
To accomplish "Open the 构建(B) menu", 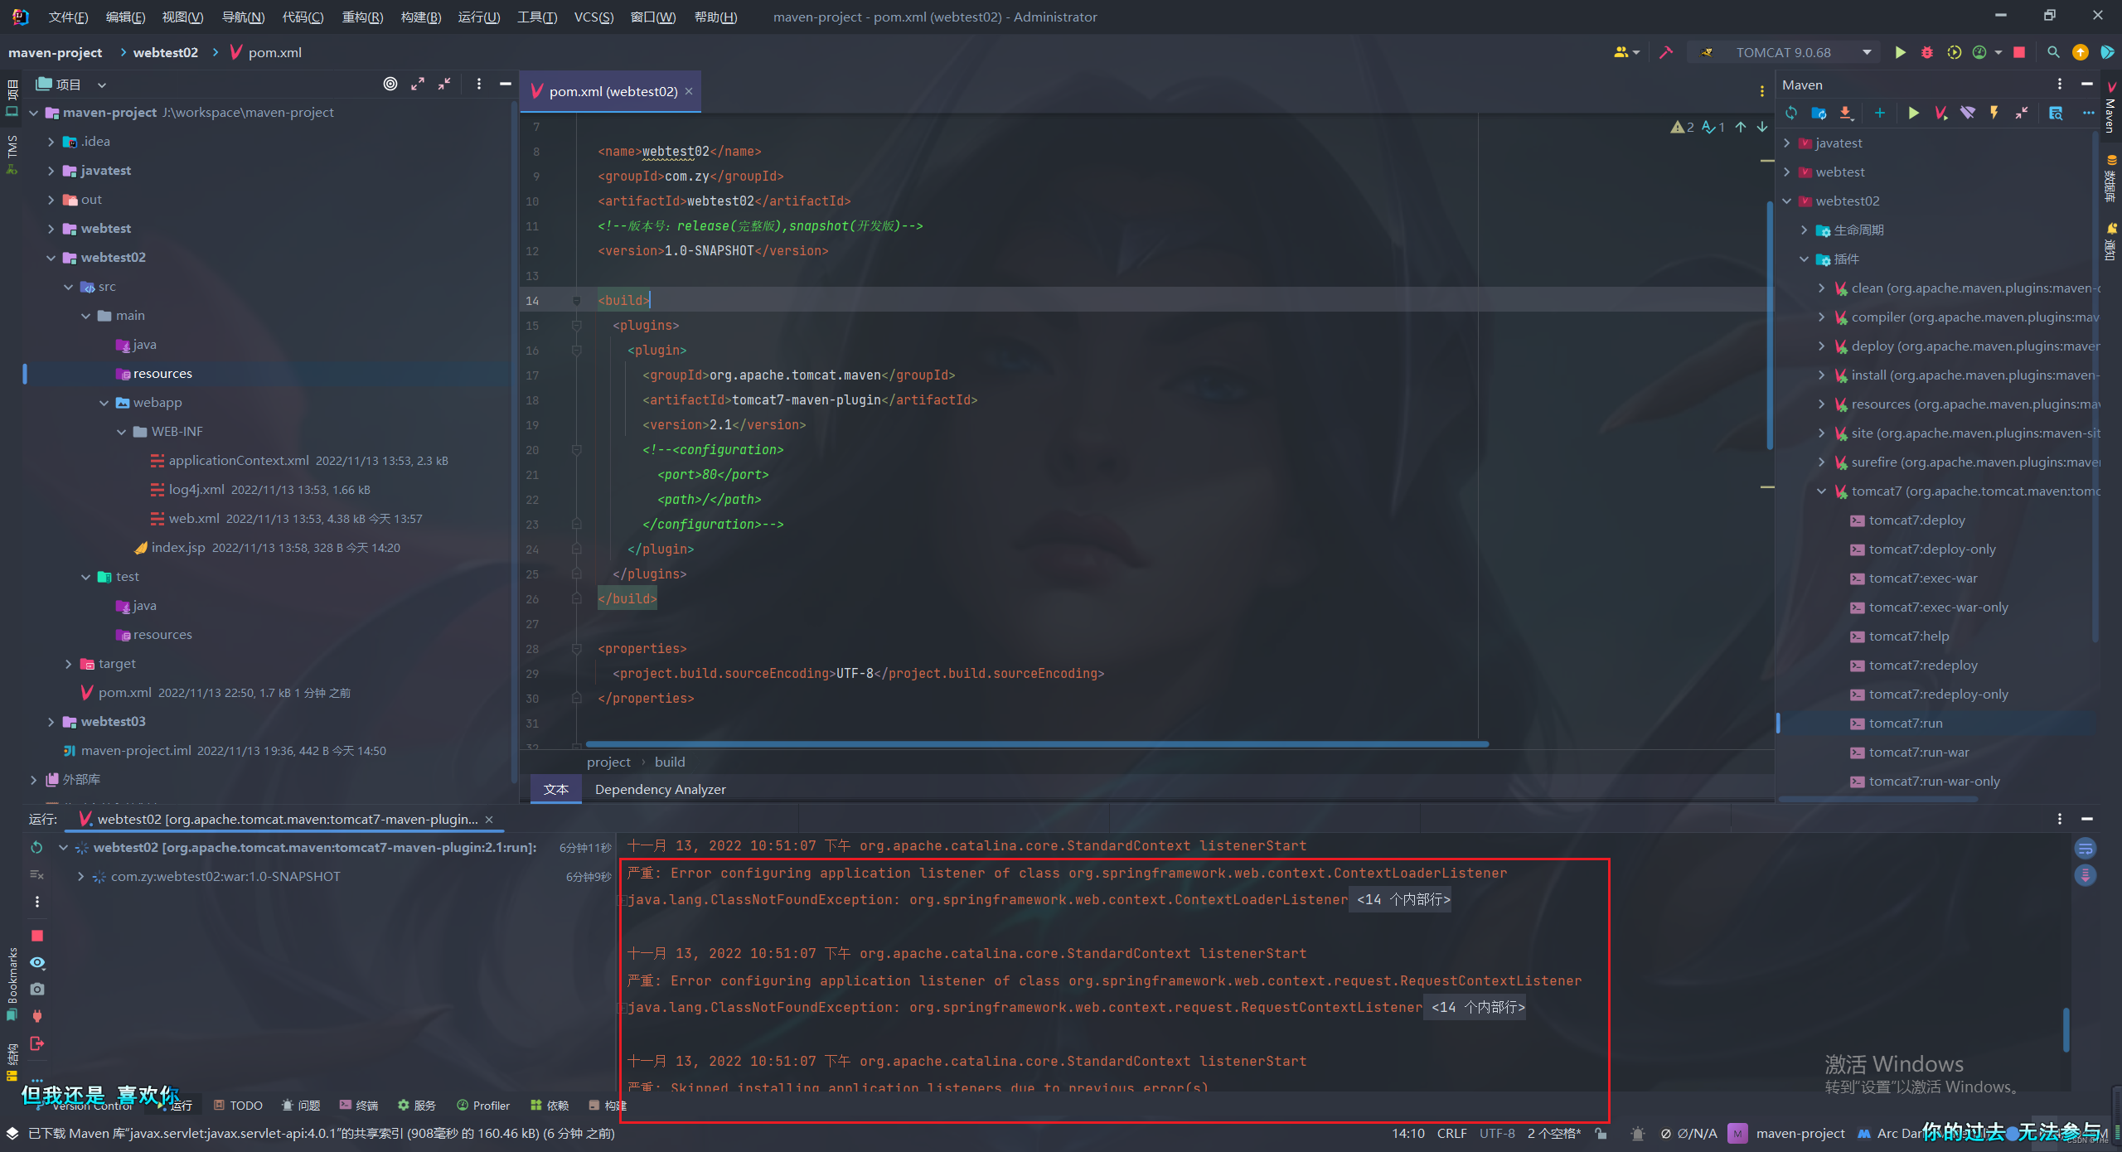I will point(420,17).
